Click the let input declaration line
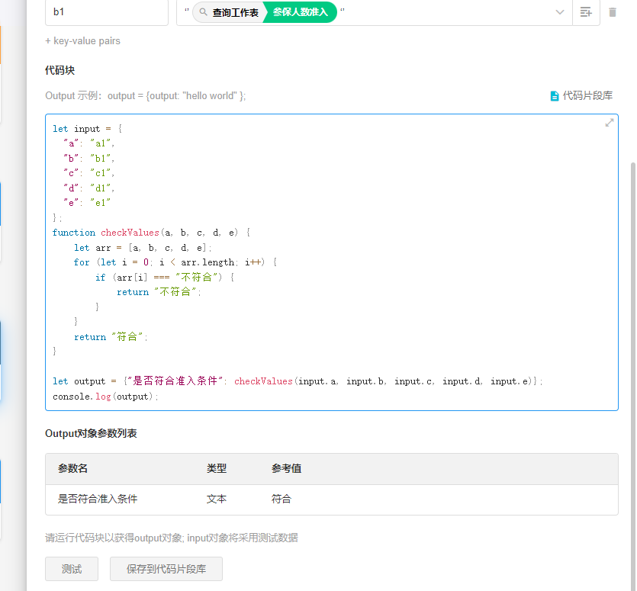This screenshot has width=637, height=591. point(87,129)
